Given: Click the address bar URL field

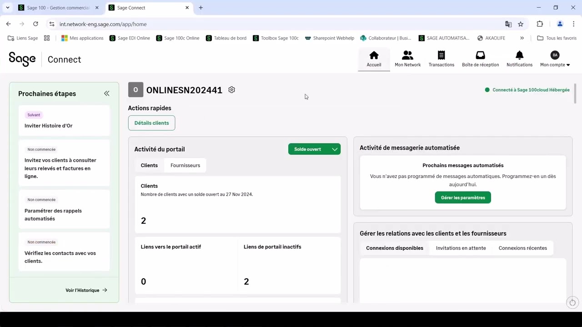Looking at the screenshot, I should (277, 24).
